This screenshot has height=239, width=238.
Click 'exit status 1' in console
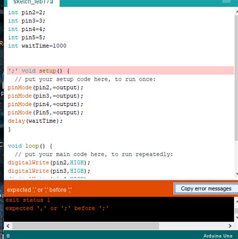(x=28, y=200)
